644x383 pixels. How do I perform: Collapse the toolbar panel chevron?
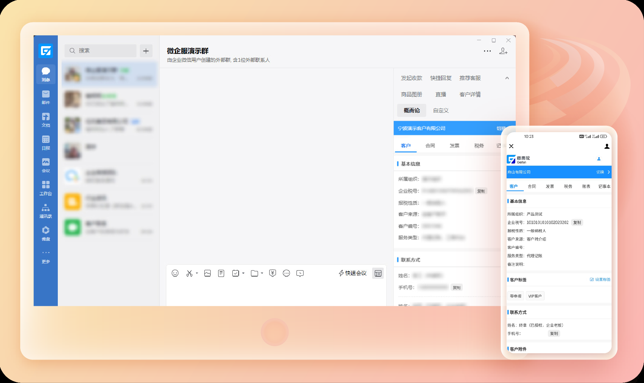[507, 78]
